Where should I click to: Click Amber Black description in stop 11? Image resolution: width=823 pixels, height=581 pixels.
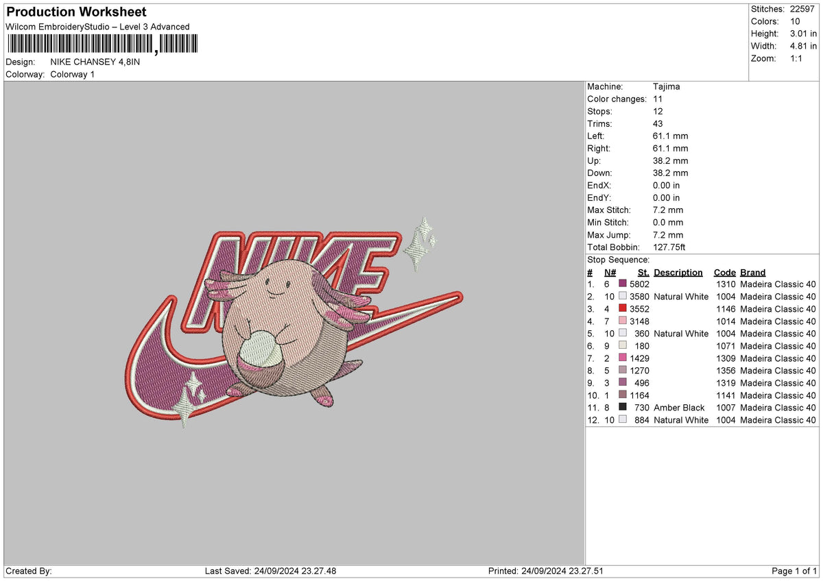point(679,407)
